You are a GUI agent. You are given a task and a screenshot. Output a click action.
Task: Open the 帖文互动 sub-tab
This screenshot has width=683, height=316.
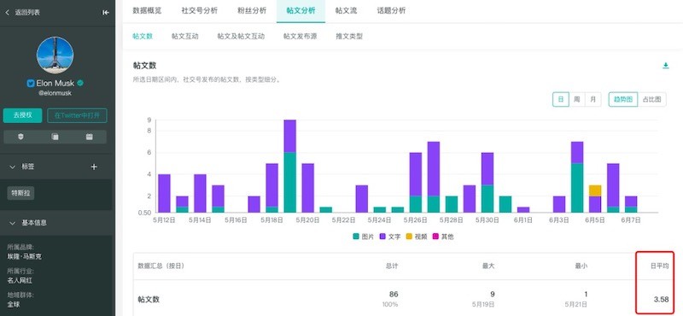pos(184,37)
